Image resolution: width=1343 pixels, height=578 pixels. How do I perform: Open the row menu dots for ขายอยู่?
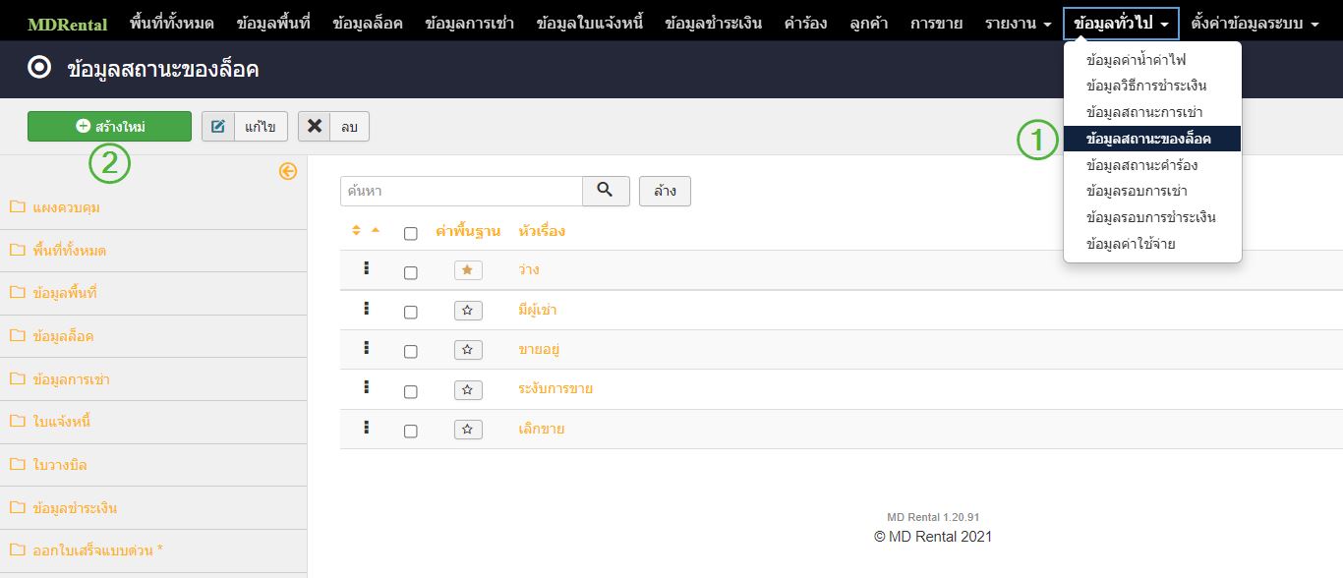click(366, 347)
